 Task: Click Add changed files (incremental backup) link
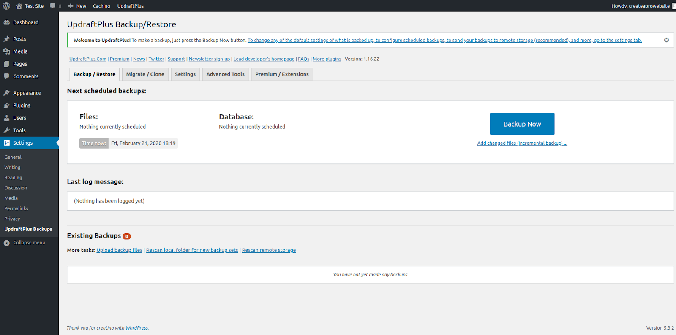coord(522,143)
